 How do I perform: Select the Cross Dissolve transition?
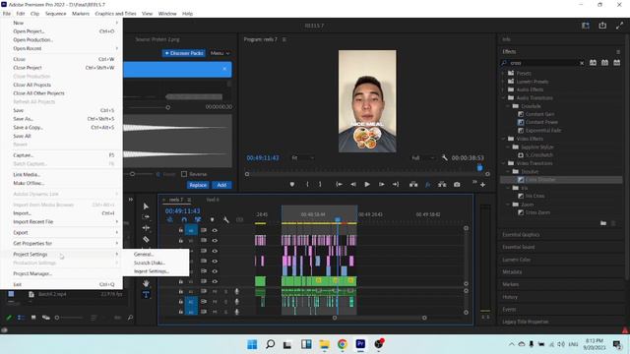point(540,179)
